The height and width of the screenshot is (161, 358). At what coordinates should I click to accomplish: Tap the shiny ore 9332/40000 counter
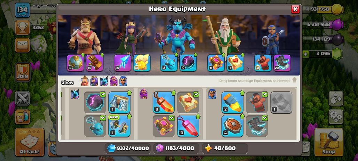128,148
